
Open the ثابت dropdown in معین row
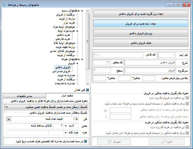[66, 126]
